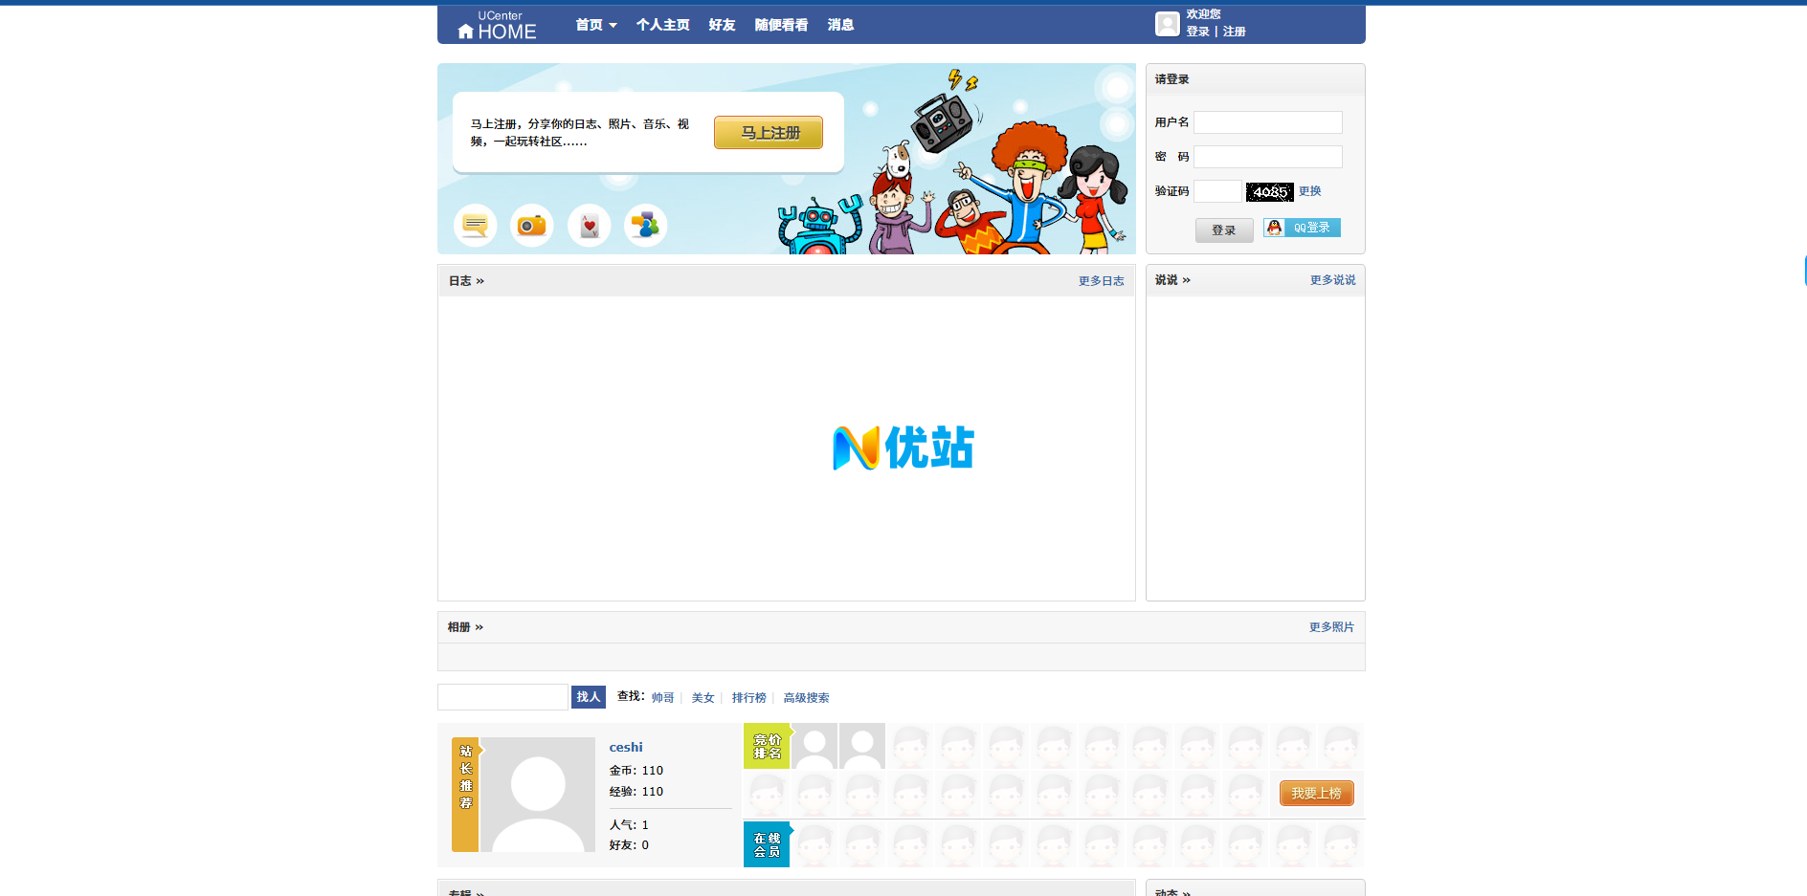Click the 竞价排名 green badge
Viewport: 1807px width, 896px height.
tap(767, 746)
